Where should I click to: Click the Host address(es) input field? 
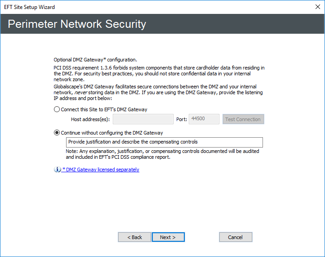[143, 119]
